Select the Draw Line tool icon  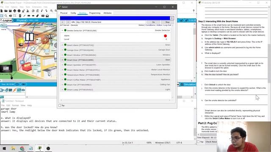(25, 16)
